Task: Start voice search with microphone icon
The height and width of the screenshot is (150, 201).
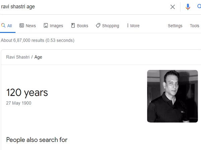Action: 188,7
